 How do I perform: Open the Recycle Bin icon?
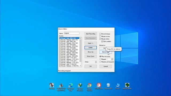coord(108,86)
